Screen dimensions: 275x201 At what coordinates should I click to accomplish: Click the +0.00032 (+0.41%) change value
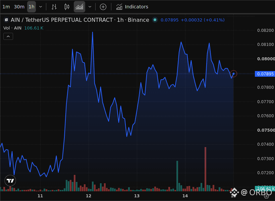203,20
